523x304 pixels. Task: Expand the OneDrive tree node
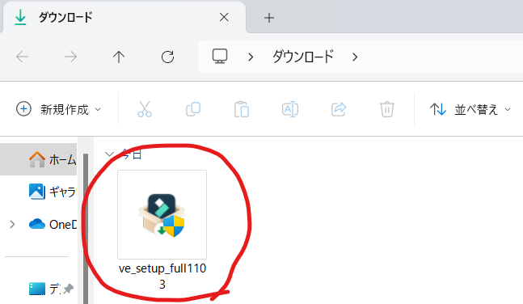[x=12, y=224]
